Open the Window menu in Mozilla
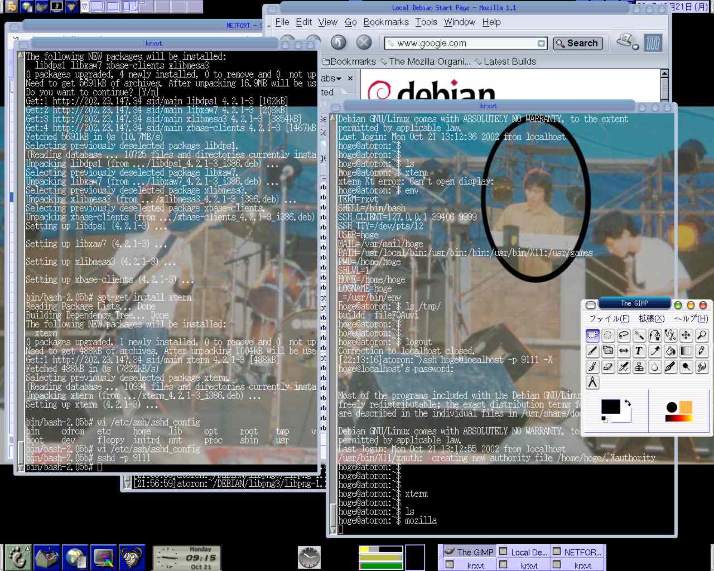The image size is (714, 571). [x=460, y=22]
